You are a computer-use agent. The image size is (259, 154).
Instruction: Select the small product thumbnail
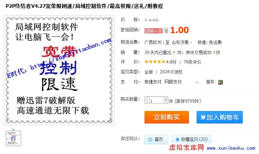[13, 138]
